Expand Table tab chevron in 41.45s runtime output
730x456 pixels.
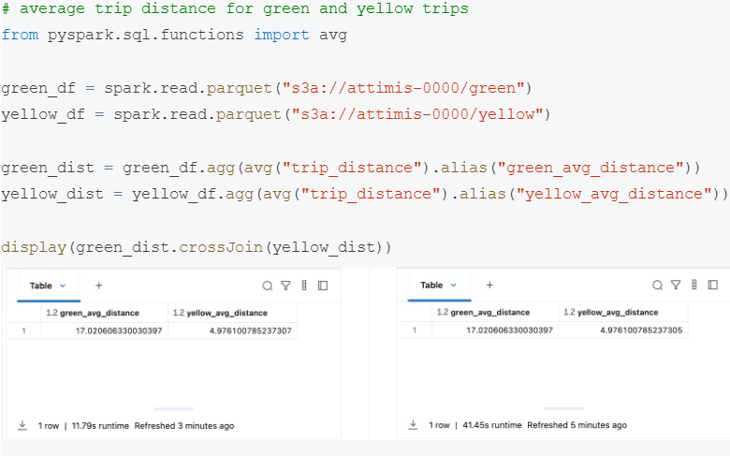454,286
